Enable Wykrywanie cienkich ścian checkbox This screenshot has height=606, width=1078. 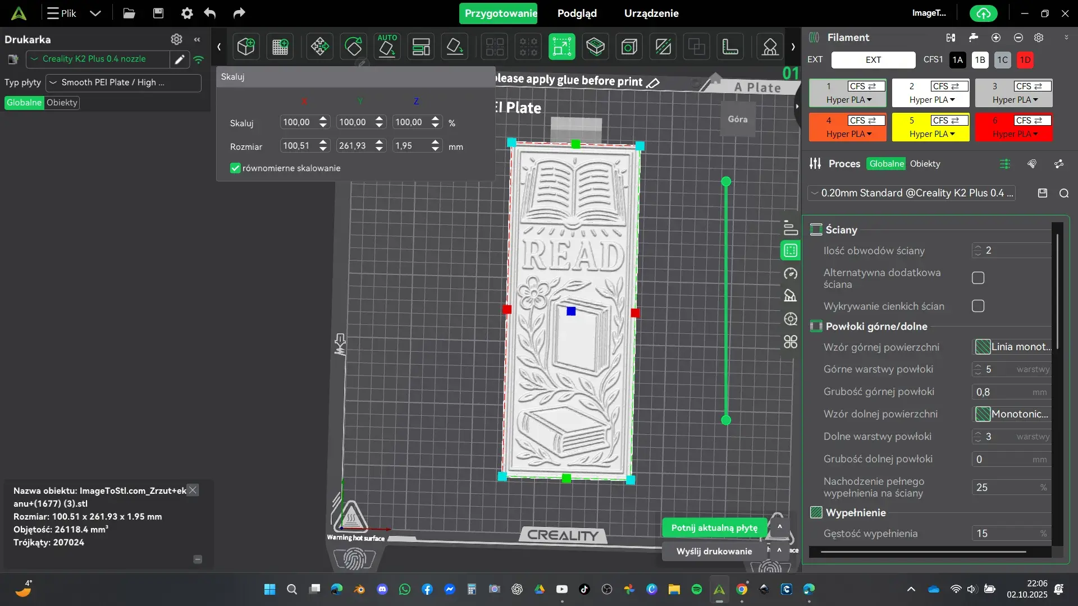(977, 306)
